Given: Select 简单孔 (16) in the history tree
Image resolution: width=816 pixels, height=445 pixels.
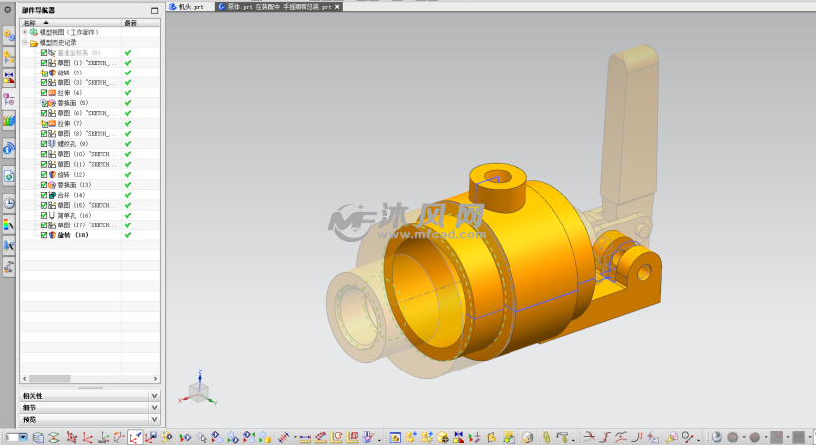Looking at the screenshot, I should point(74,216).
